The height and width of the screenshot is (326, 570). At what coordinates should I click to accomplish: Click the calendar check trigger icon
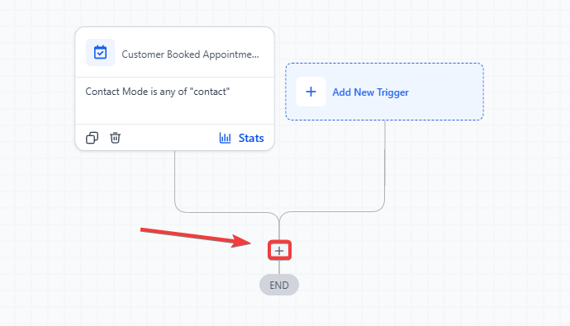(100, 53)
